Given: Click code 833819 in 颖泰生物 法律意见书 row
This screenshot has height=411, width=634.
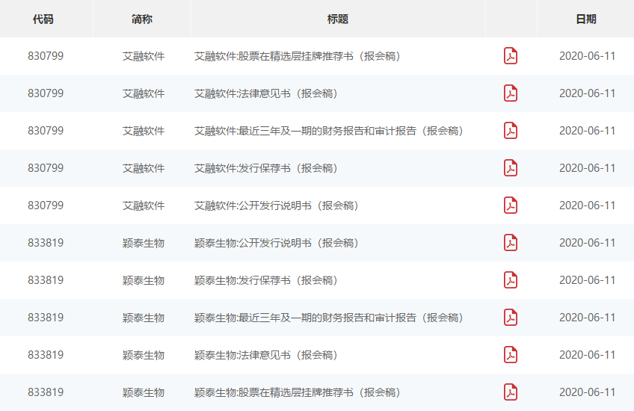Looking at the screenshot, I should (x=46, y=355).
